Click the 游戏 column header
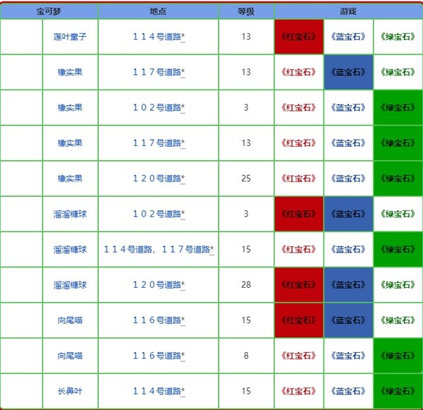The height and width of the screenshot is (410, 423). click(x=348, y=11)
